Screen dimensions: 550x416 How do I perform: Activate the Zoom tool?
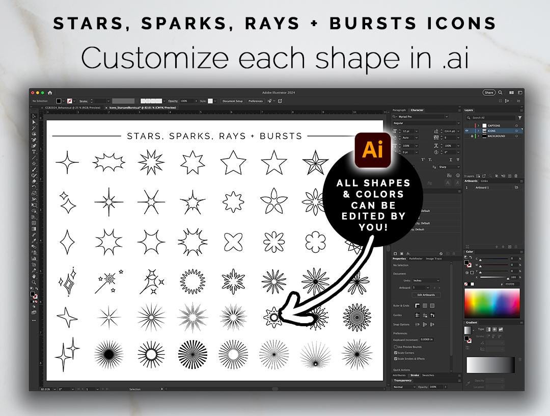coord(35,281)
